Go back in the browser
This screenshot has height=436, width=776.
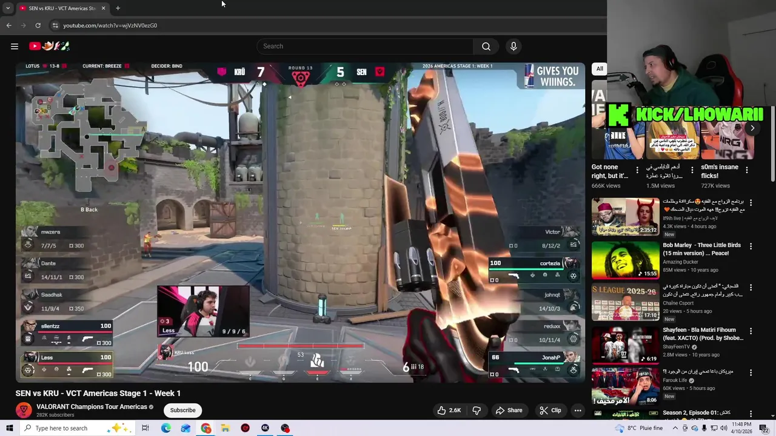click(x=8, y=25)
